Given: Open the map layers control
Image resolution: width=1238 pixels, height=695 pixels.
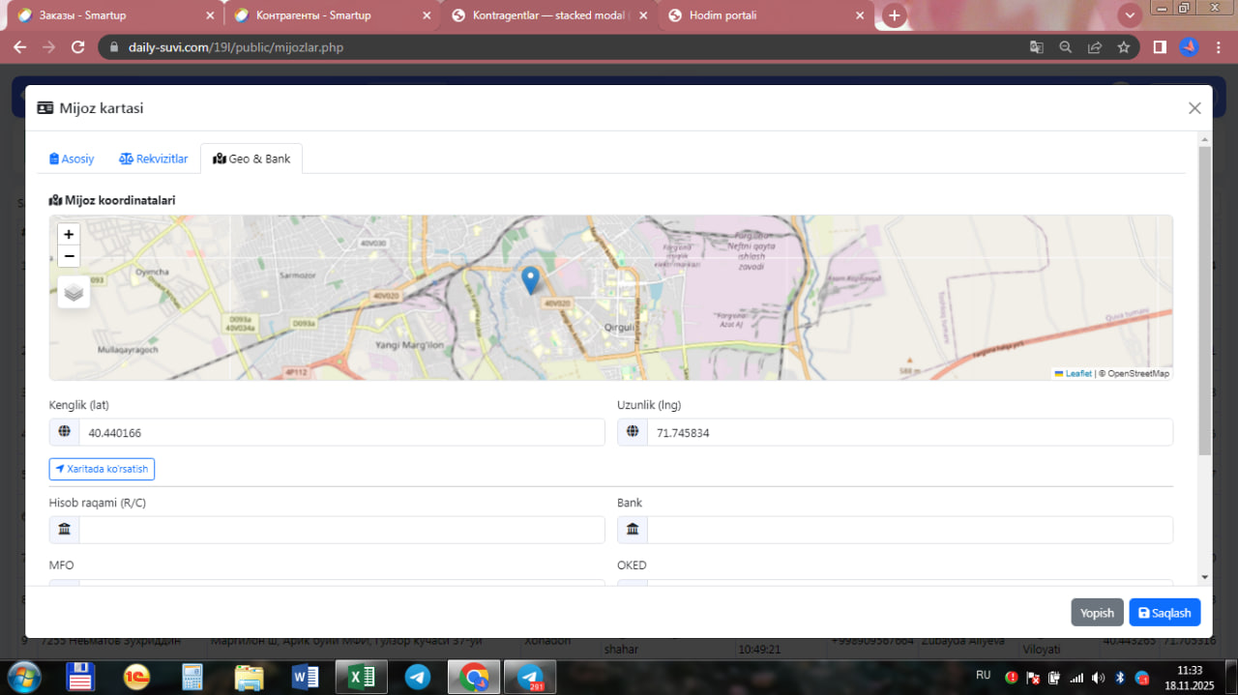Looking at the screenshot, I should pyautogui.click(x=74, y=292).
